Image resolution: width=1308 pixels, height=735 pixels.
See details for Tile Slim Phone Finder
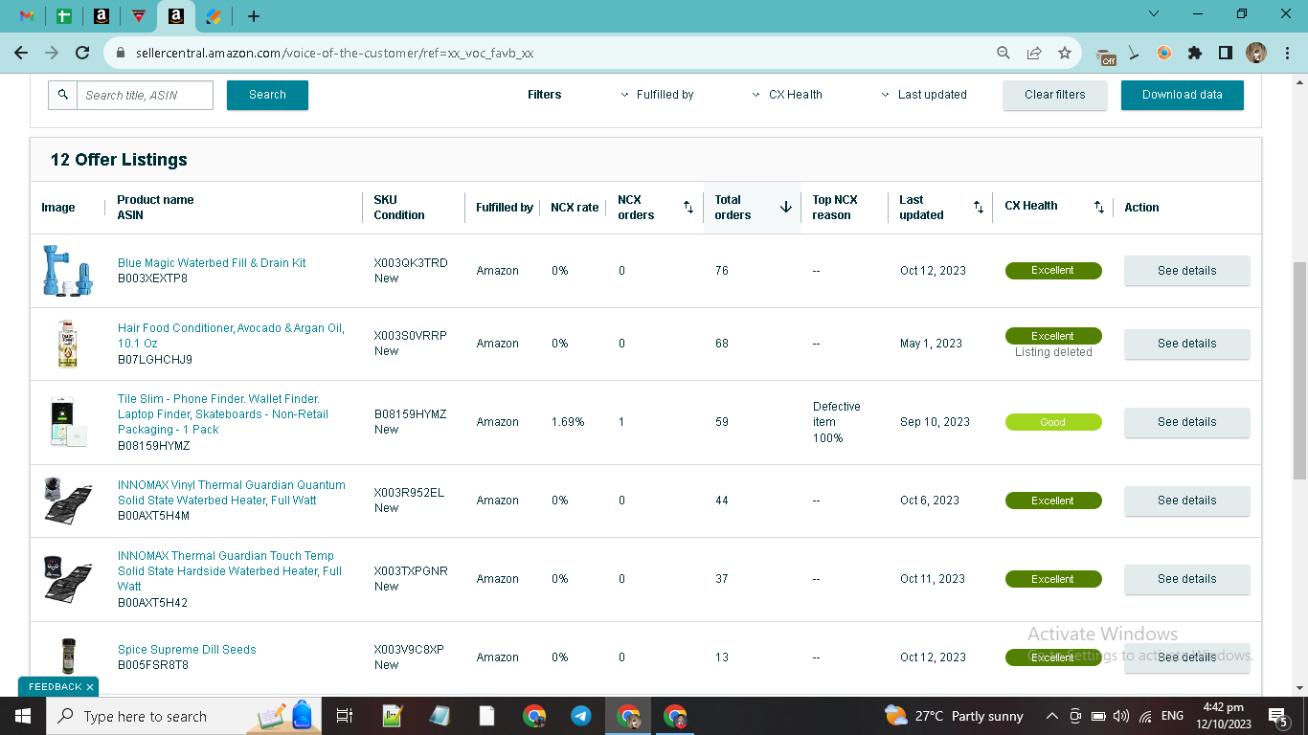click(x=1186, y=422)
